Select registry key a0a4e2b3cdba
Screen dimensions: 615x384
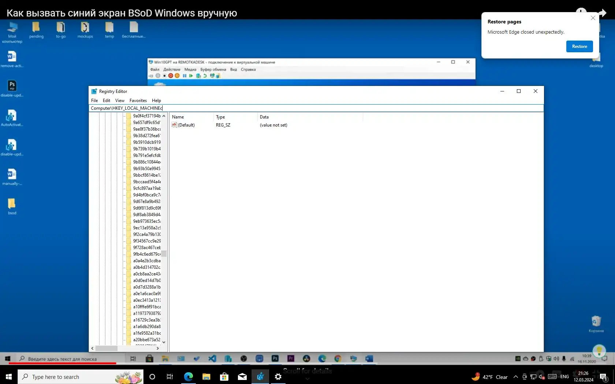[x=143, y=261]
